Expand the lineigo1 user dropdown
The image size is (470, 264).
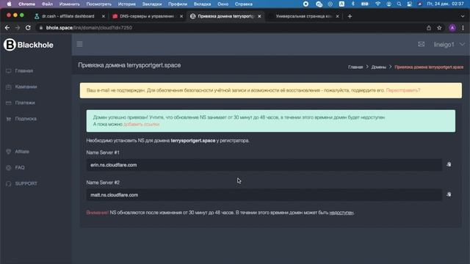(x=449, y=45)
